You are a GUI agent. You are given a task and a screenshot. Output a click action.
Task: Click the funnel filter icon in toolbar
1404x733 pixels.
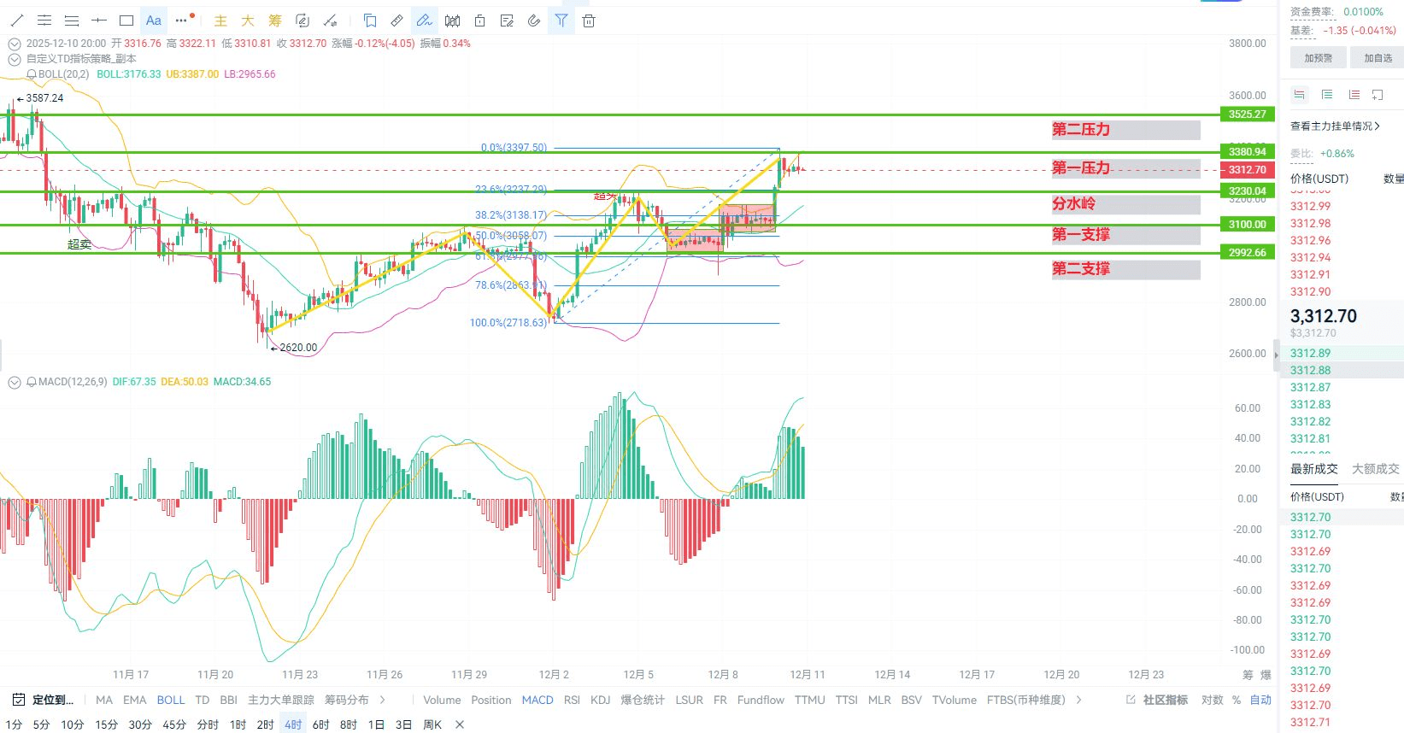(561, 21)
